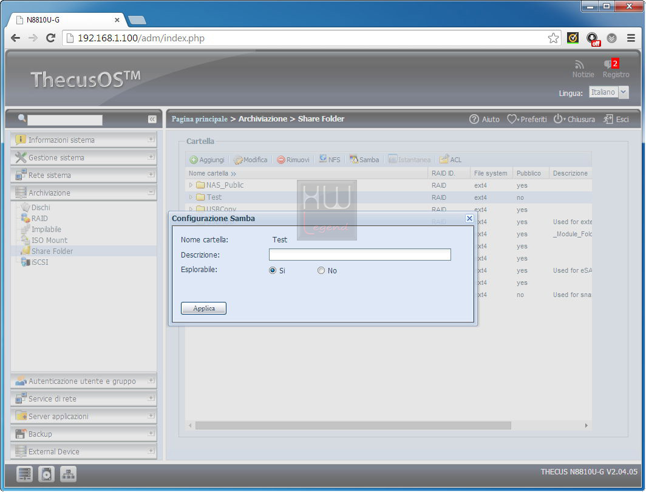646x492 pixels.
Task: Expand Service di rete section
Action: tap(84, 399)
